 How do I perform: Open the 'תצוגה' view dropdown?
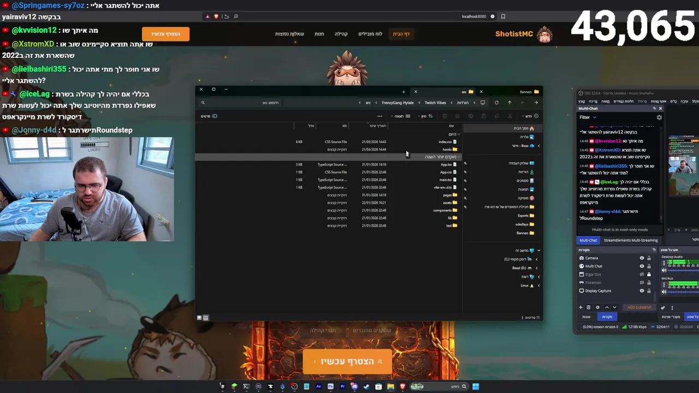pos(400,116)
